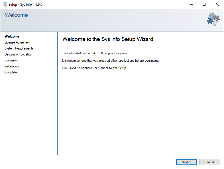Select Complete step in sidebar

(11, 72)
